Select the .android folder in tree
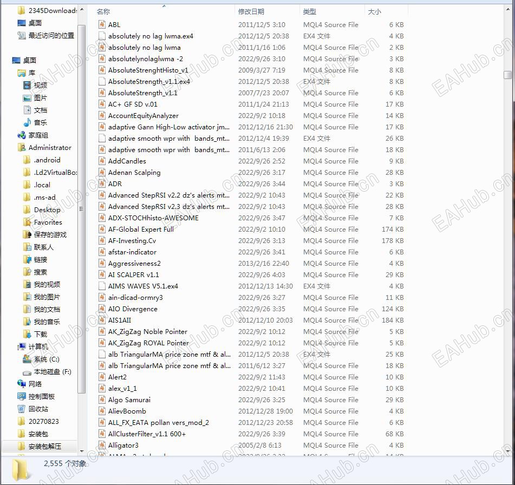 tap(42, 160)
